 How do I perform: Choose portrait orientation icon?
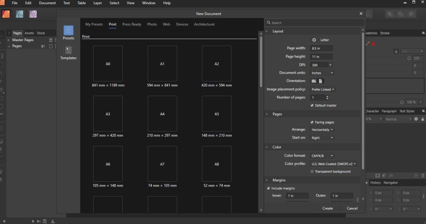pyautogui.click(x=320, y=81)
